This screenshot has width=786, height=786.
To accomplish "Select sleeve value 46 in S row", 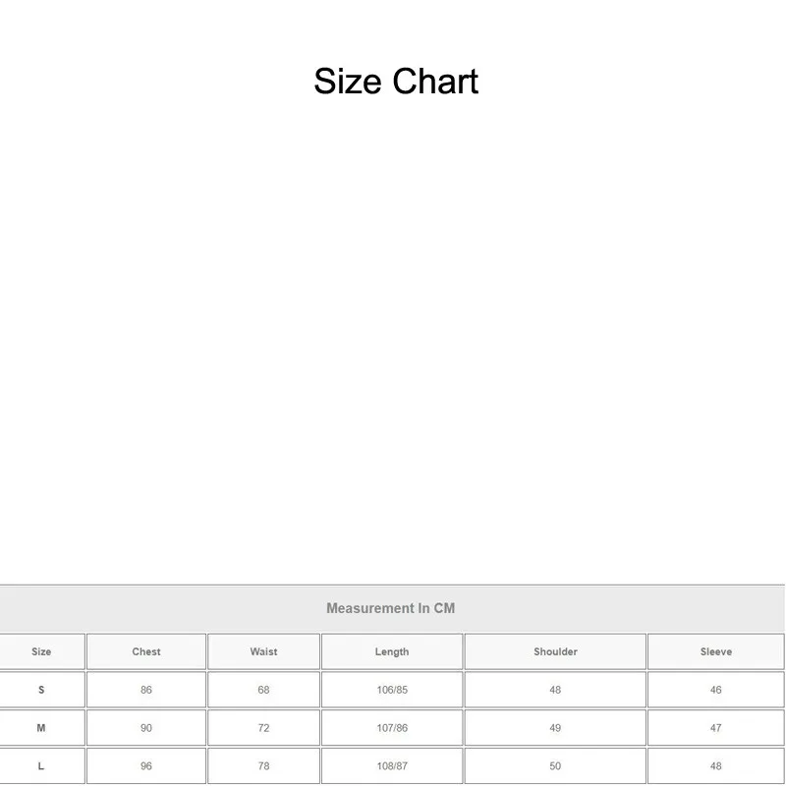I will (715, 690).
